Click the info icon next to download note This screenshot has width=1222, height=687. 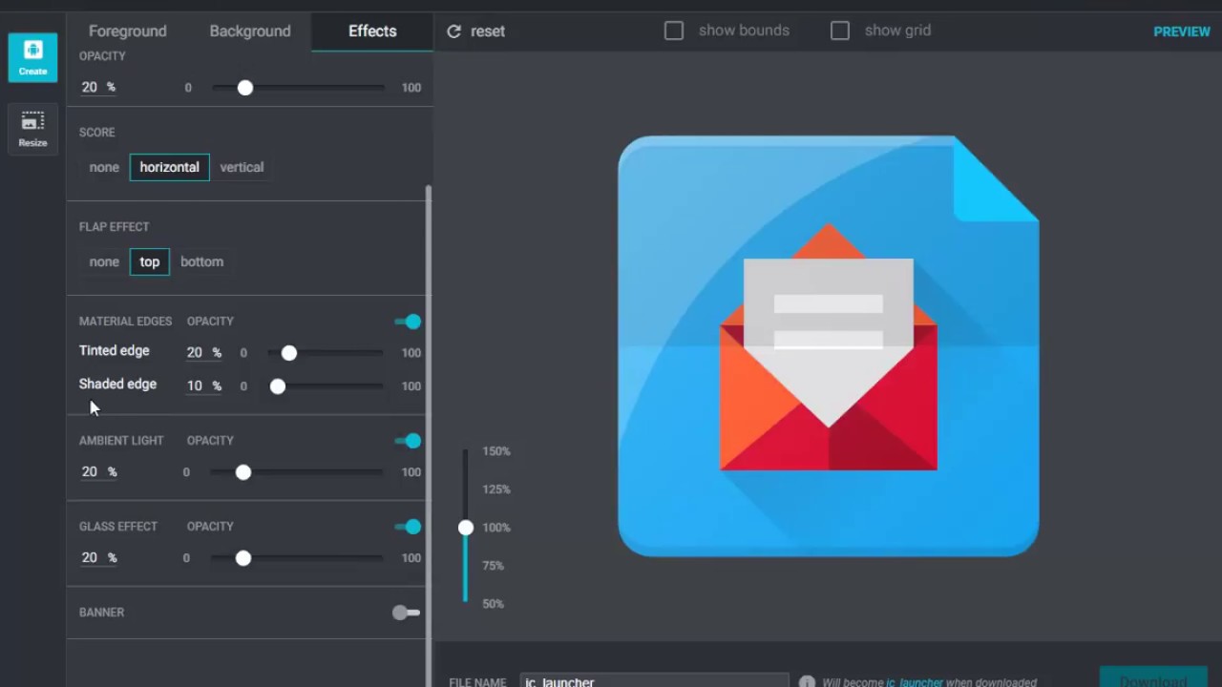tap(807, 682)
